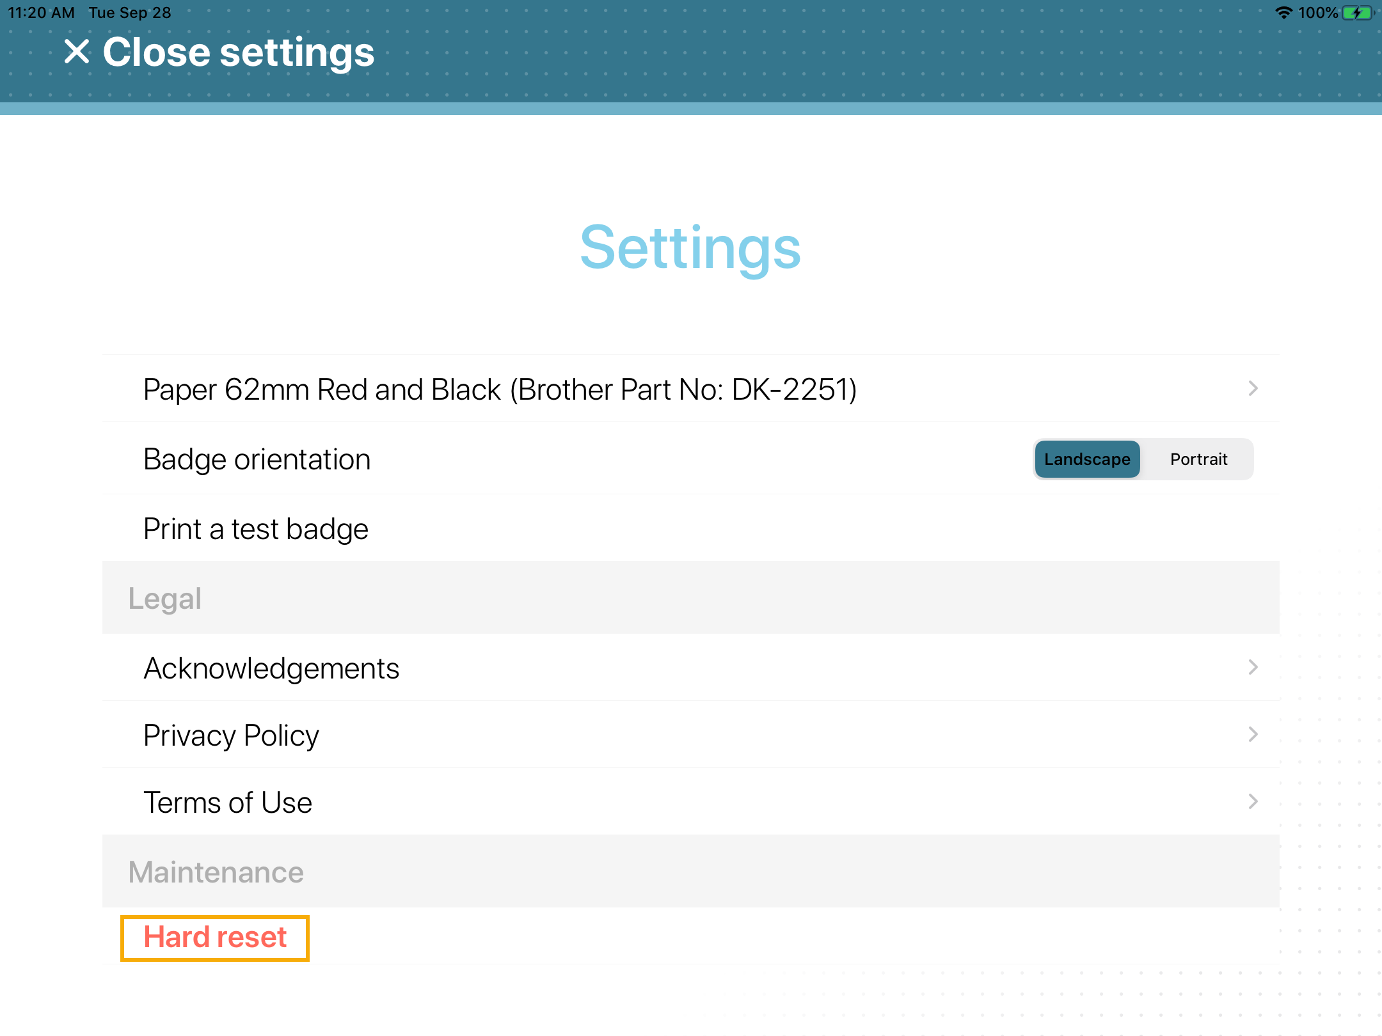Click the Terms of Use chevron

1253,801
